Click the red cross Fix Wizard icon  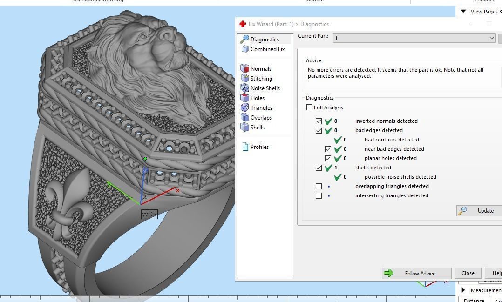[243, 24]
